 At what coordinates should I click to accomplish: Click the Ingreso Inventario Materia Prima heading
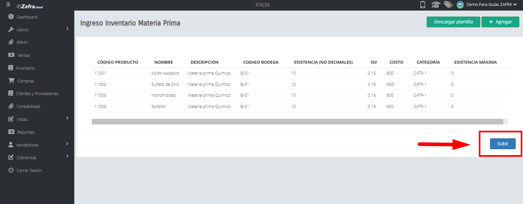click(x=130, y=23)
